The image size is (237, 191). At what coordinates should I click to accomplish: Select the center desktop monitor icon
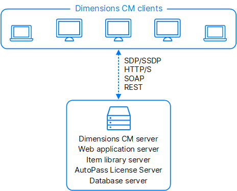[x=118, y=30]
